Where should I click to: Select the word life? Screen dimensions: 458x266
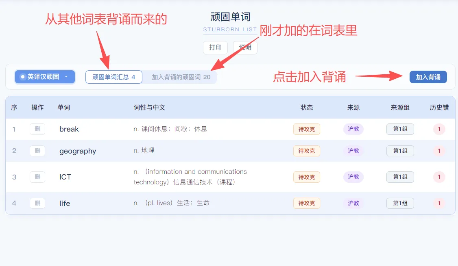(x=65, y=203)
